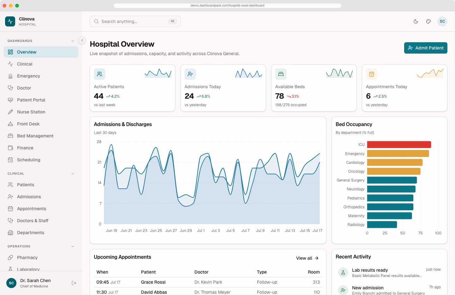455x295 pixels.
Task: Select the Grace Rossi appointment row
Action: click(208, 282)
